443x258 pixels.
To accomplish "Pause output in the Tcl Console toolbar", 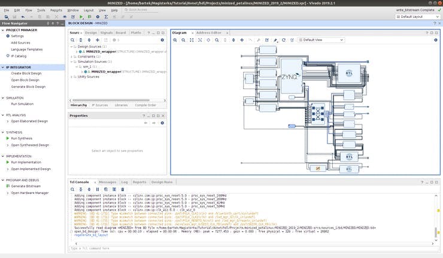I will [x=98, y=189].
